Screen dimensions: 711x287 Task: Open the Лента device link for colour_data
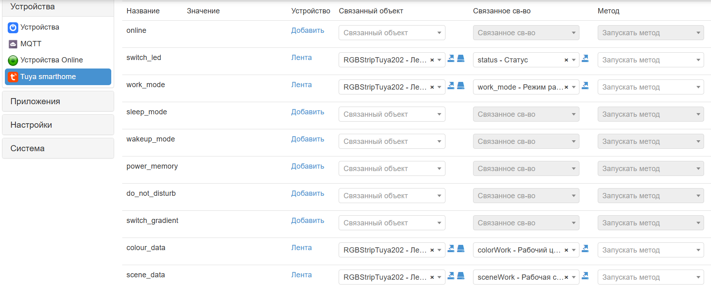[x=301, y=248]
